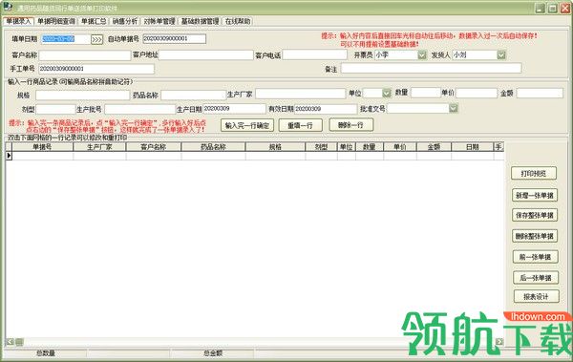Image resolution: width=573 pixels, height=362 pixels.
Task: Click the 日期 column header
Action: (473, 147)
